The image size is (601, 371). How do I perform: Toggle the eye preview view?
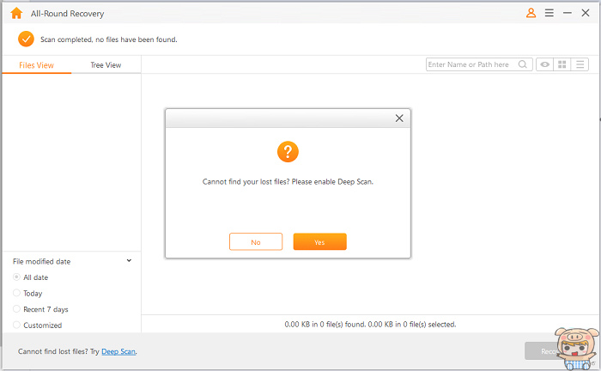[544, 64]
